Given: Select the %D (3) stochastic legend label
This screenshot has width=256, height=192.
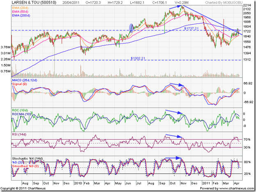Looking at the screenshot, I should point(17,163).
